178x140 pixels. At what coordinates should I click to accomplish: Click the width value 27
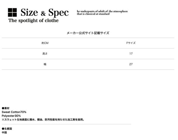131,64
